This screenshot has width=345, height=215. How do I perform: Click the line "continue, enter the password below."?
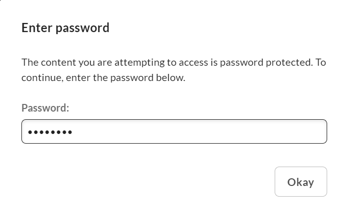click(103, 78)
